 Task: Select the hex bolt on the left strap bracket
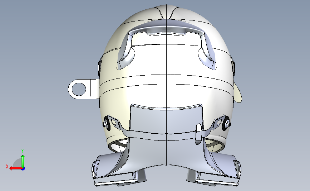coord(105,124)
